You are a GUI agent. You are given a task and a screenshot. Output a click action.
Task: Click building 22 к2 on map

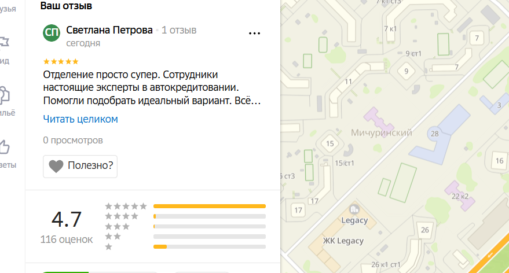(460, 196)
